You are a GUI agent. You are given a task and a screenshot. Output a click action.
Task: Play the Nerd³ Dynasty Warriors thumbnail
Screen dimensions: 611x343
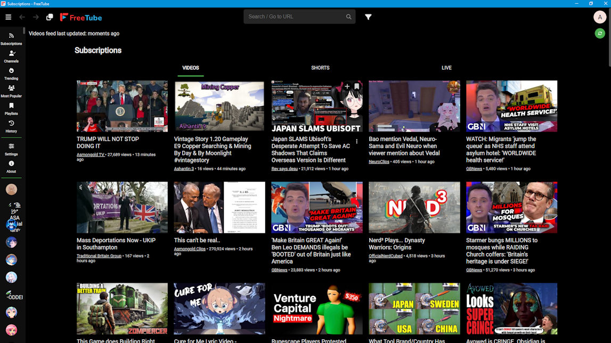coord(414,207)
